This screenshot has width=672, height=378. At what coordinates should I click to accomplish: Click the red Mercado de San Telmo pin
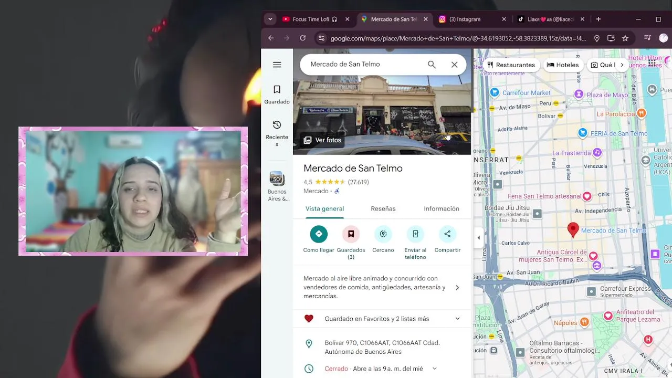pyautogui.click(x=573, y=230)
